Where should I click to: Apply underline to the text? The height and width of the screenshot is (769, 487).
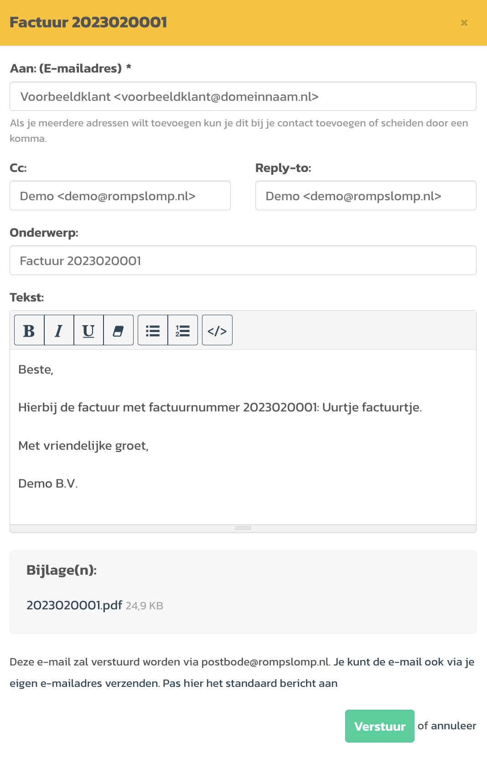click(88, 330)
